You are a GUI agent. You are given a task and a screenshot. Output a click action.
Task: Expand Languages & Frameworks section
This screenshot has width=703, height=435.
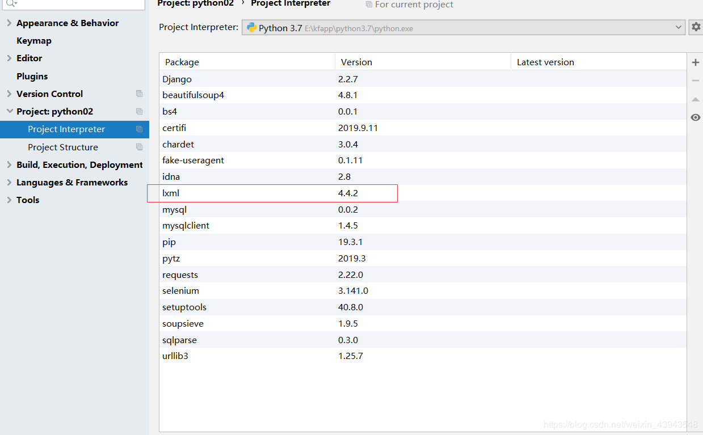pyautogui.click(x=9, y=182)
